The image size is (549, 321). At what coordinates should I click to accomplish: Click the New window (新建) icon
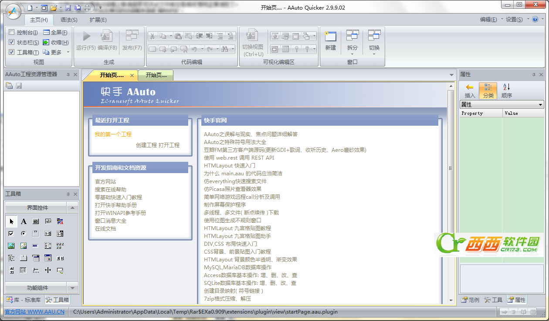coord(331,36)
